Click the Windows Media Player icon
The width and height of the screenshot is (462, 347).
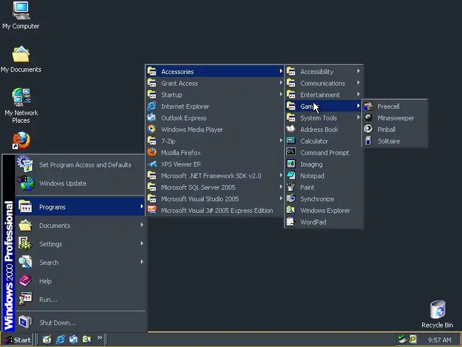click(x=152, y=129)
